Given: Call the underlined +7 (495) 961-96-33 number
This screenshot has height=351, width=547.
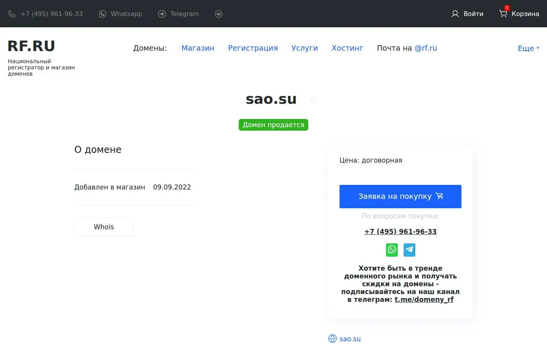Looking at the screenshot, I should point(400,232).
